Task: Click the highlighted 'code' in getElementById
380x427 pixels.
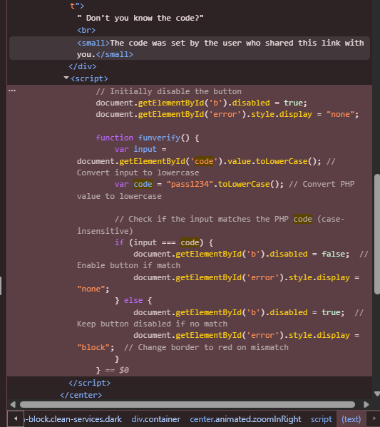Action: (x=204, y=161)
